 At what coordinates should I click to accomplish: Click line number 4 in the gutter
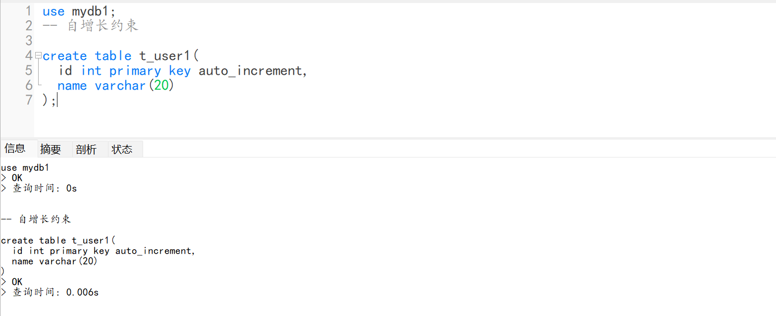pyautogui.click(x=28, y=55)
